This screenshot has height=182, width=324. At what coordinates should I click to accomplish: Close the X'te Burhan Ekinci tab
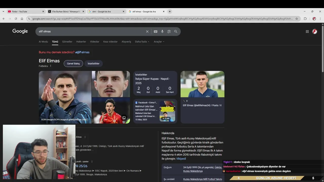(x=83, y=12)
